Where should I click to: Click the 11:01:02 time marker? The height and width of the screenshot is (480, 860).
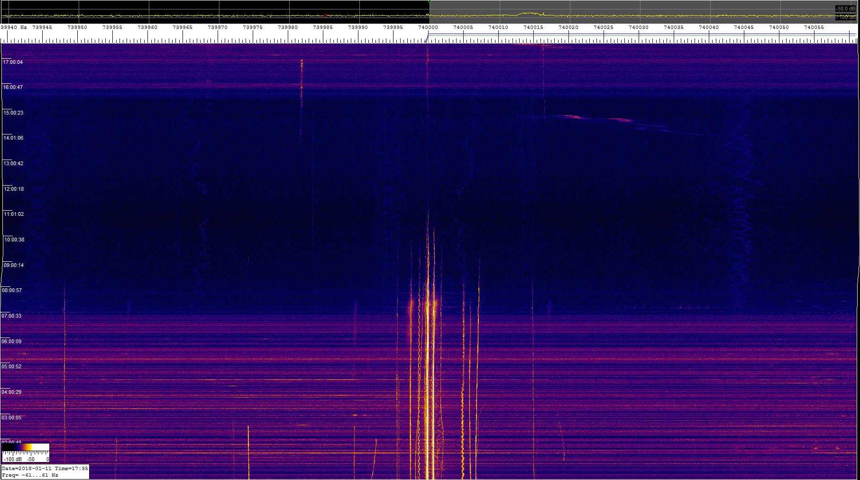coord(14,214)
